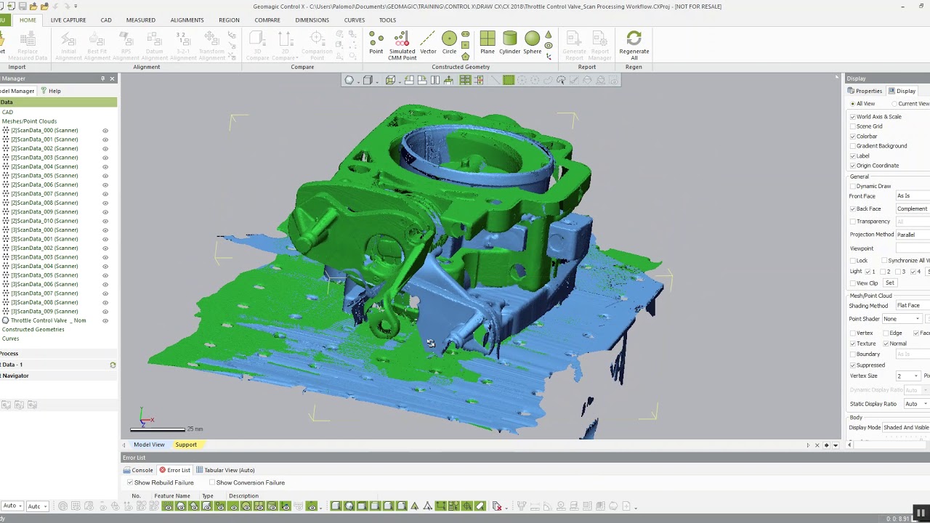Select the All View radio button
Screen dimensions: 930x523
tap(853, 104)
